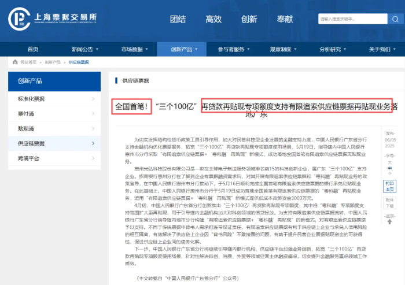Expand the 参与者服务 dropdown arrow
The width and height of the screenshot is (405, 285).
[248, 49]
